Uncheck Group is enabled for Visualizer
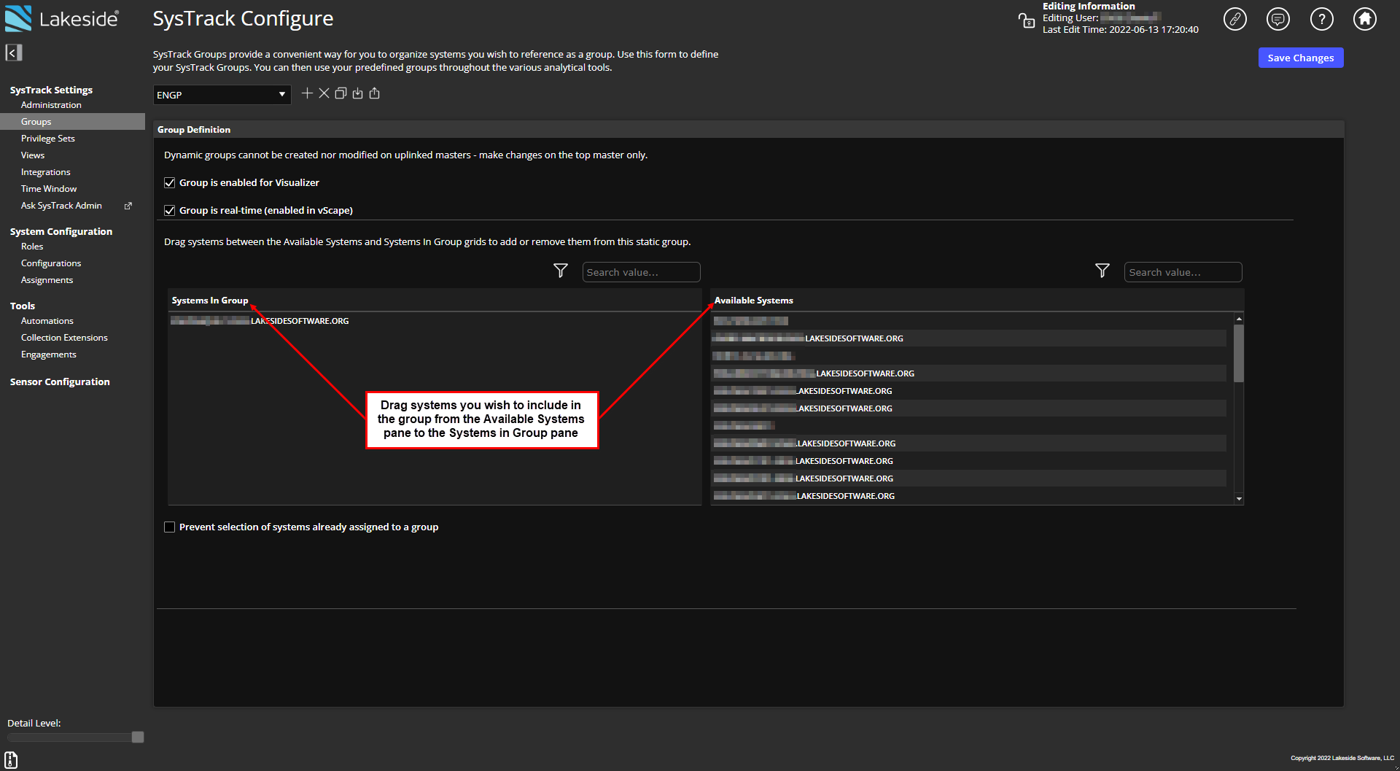 (x=169, y=183)
